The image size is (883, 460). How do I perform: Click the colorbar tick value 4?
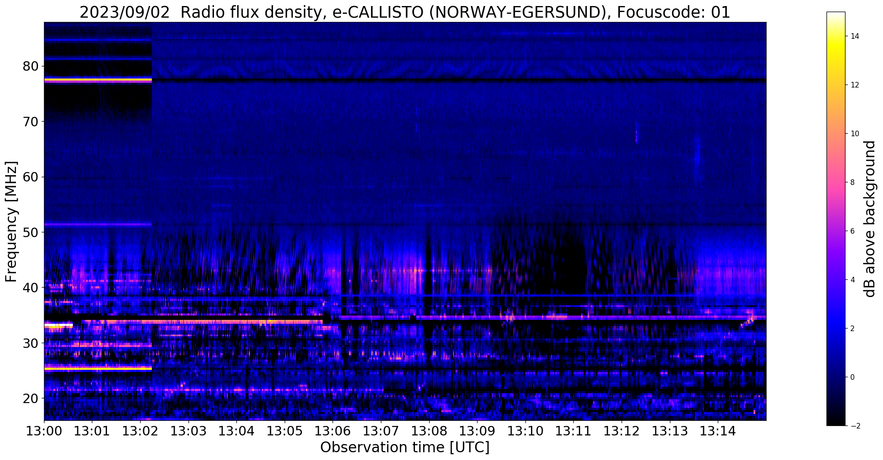click(852, 280)
